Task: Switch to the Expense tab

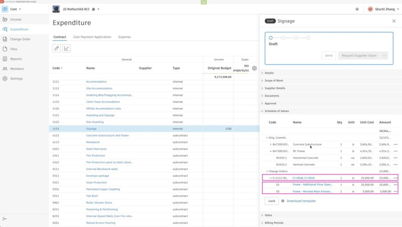Action: [x=124, y=37]
